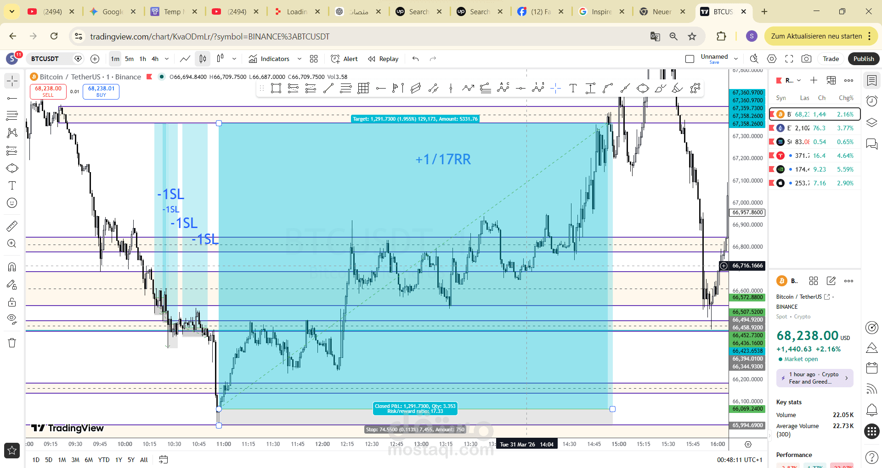The width and height of the screenshot is (882, 468).
Task: Undo last chart action
Action: click(416, 59)
